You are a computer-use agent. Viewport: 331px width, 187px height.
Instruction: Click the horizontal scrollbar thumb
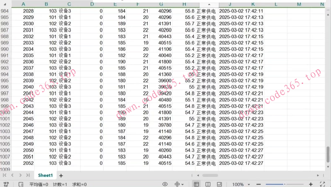point(209,175)
